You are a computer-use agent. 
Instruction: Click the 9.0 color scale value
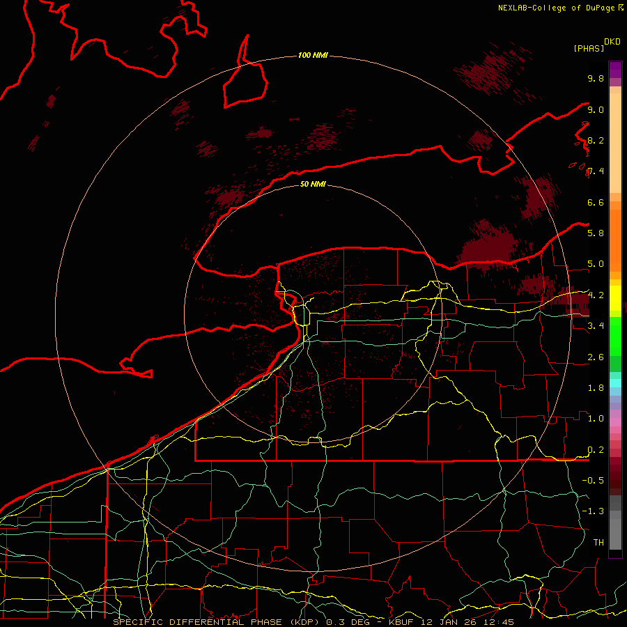tap(596, 109)
